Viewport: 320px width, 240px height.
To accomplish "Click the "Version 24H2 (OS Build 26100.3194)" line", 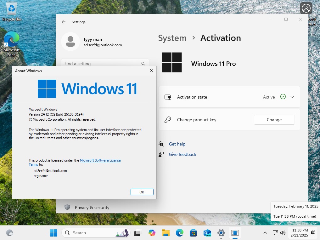I will point(56,114).
